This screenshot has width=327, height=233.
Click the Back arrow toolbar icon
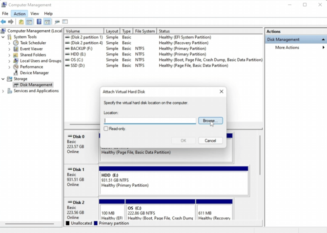click(x=4, y=22)
